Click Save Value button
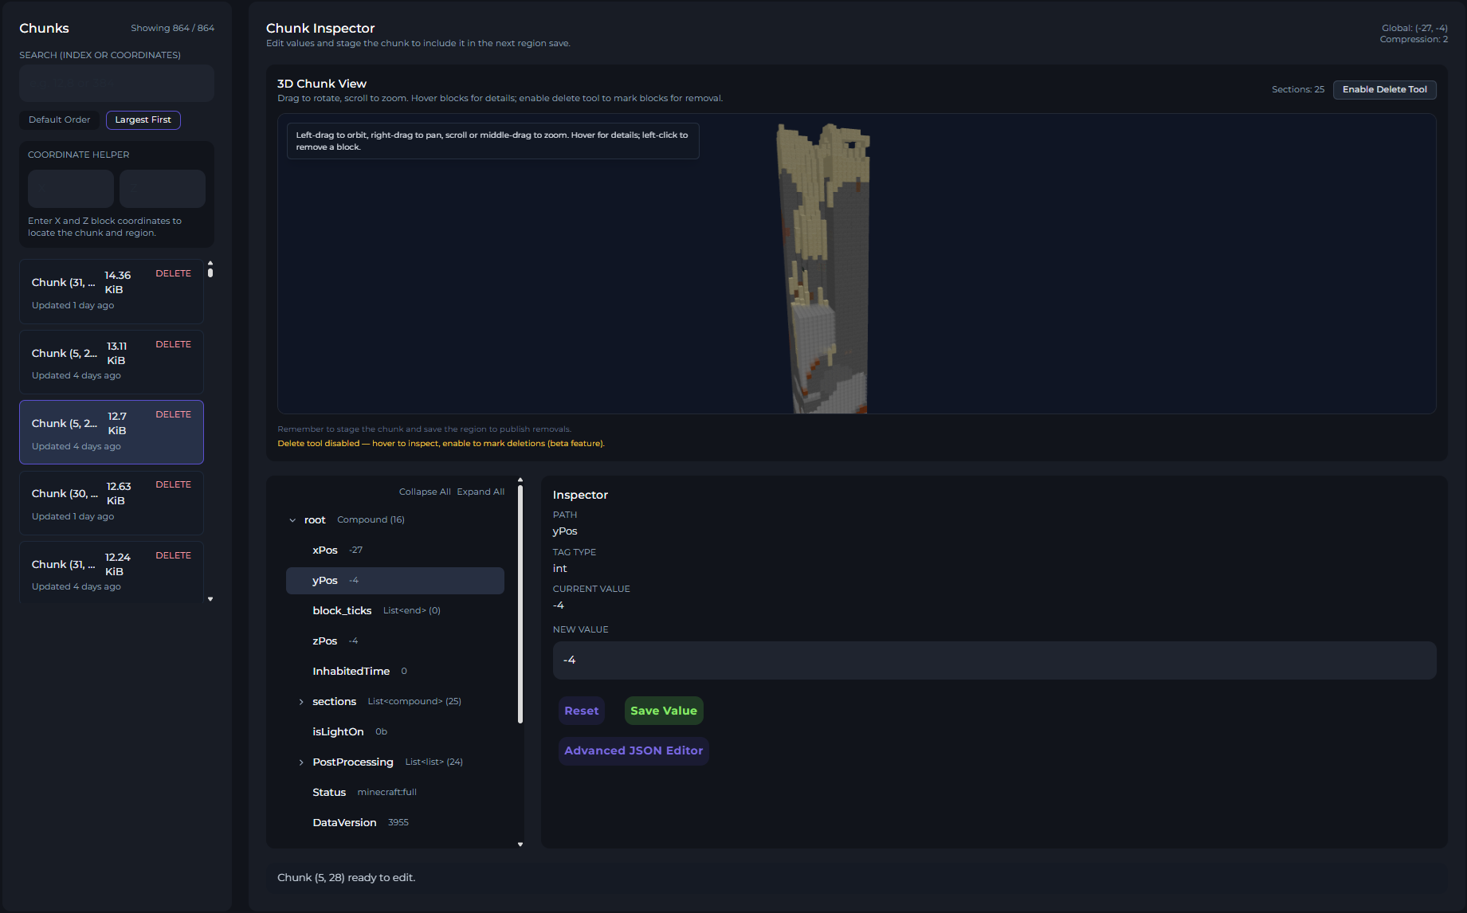This screenshot has width=1467, height=913. coord(663,711)
